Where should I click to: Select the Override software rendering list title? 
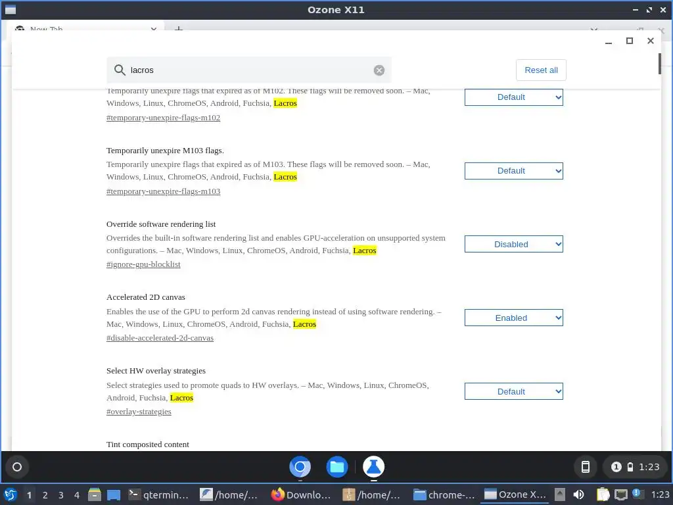point(161,224)
